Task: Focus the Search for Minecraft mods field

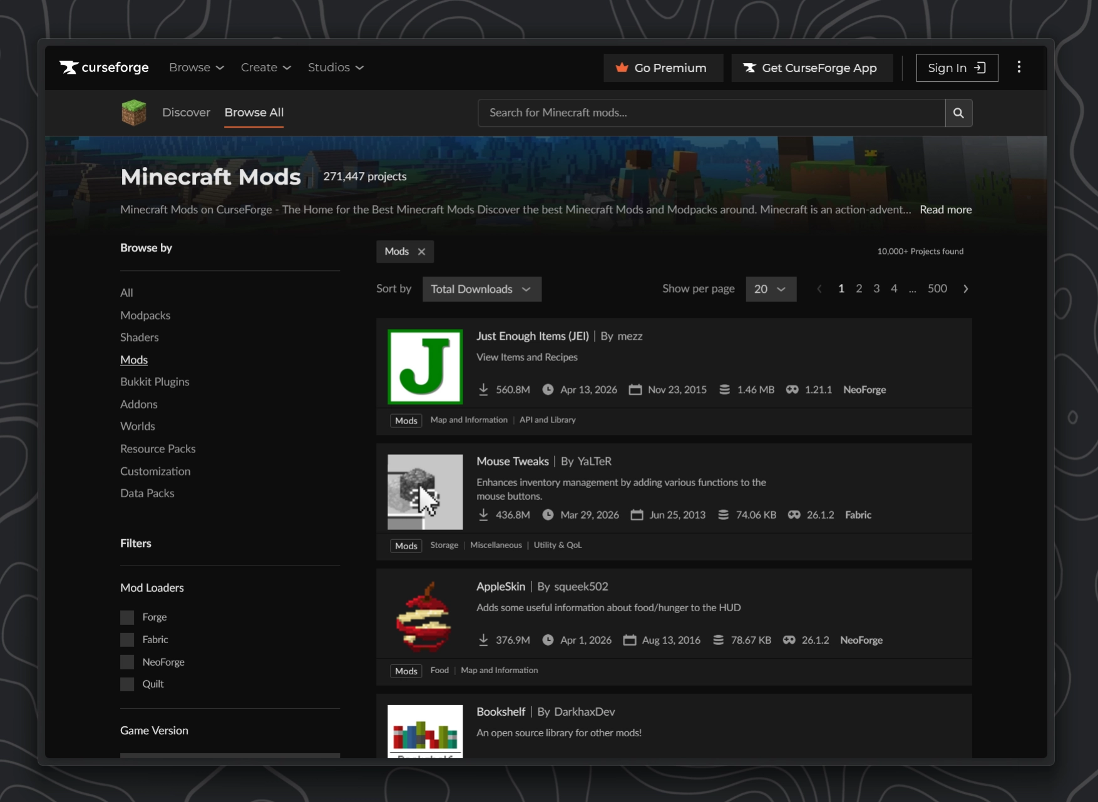Action: [711, 113]
